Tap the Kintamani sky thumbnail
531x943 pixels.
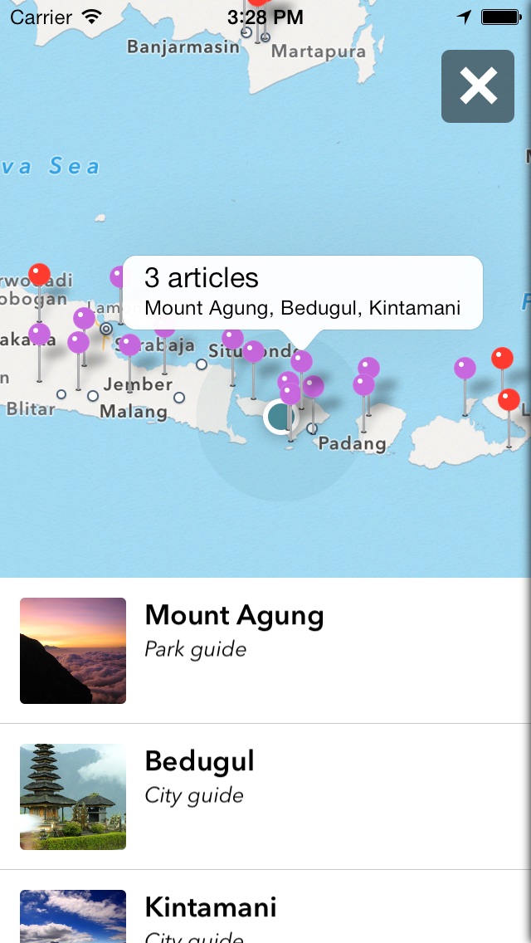point(73,916)
